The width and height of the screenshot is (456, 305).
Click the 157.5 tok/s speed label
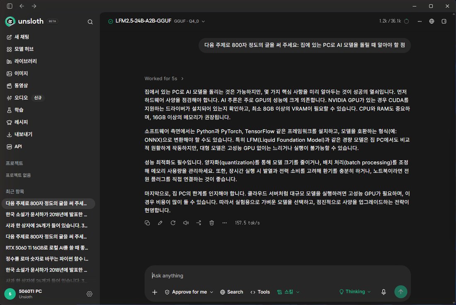pos(247,223)
